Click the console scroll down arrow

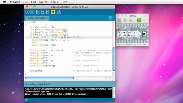(114, 96)
